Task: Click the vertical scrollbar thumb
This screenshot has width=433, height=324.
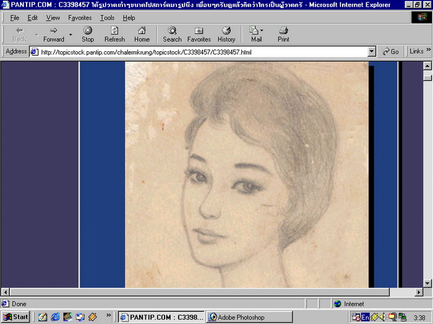Action: click(x=427, y=77)
